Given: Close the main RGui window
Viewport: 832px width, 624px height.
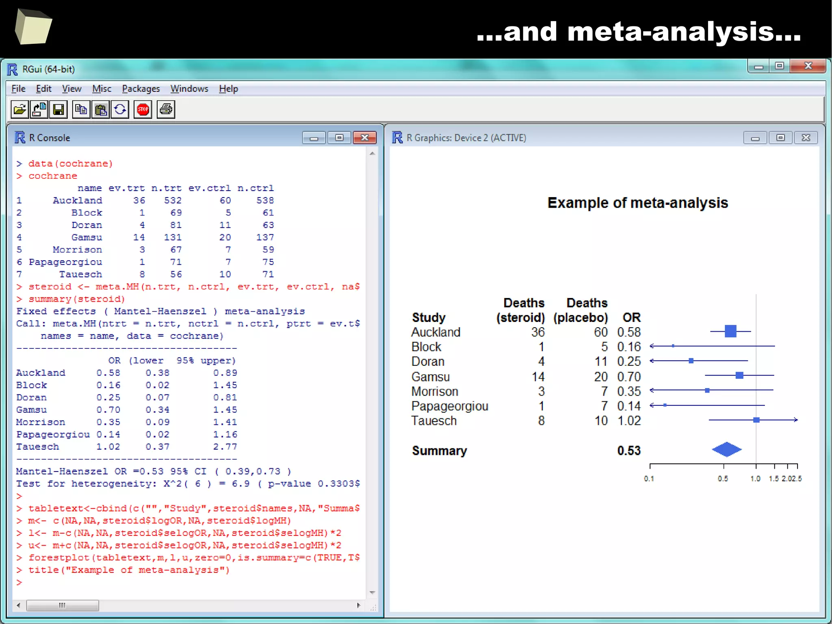Looking at the screenshot, I should coord(808,66).
